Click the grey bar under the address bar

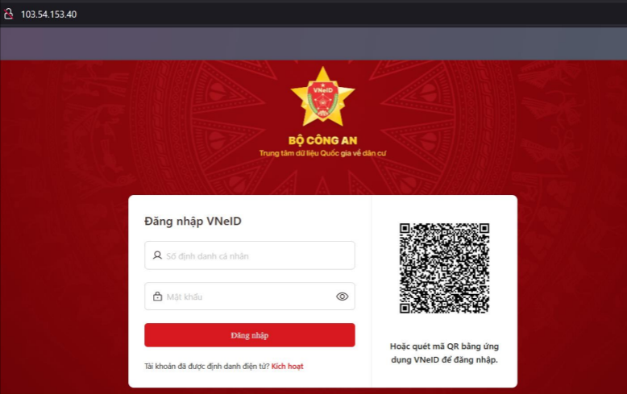tap(313, 44)
